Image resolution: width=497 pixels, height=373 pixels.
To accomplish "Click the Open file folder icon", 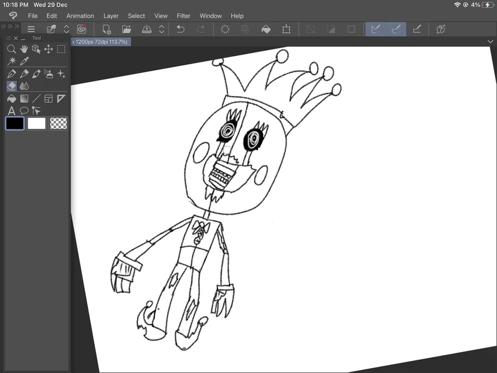I will 126,29.
